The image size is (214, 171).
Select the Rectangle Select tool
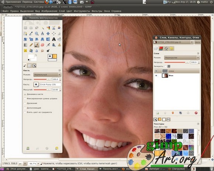[25, 28]
